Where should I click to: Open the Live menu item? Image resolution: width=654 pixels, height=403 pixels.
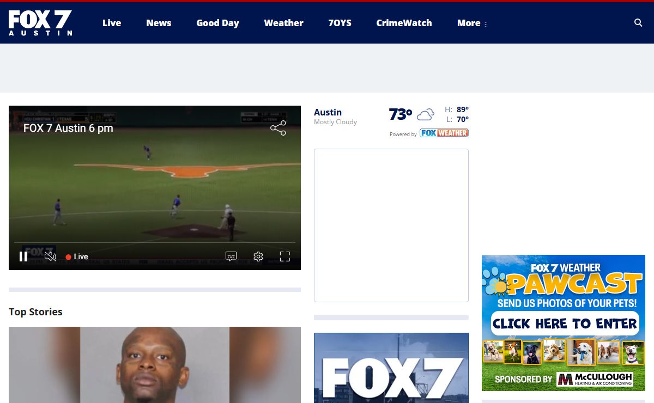112,23
